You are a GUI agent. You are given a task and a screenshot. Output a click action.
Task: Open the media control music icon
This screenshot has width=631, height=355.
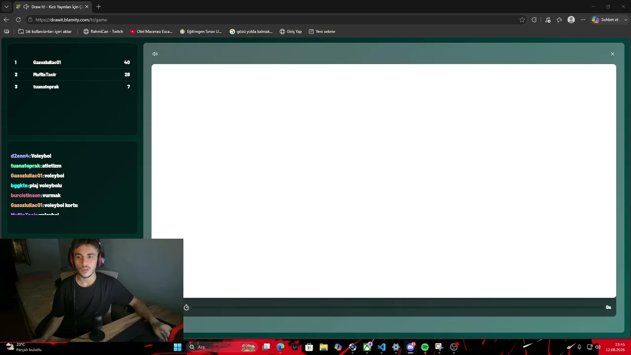pos(548,20)
